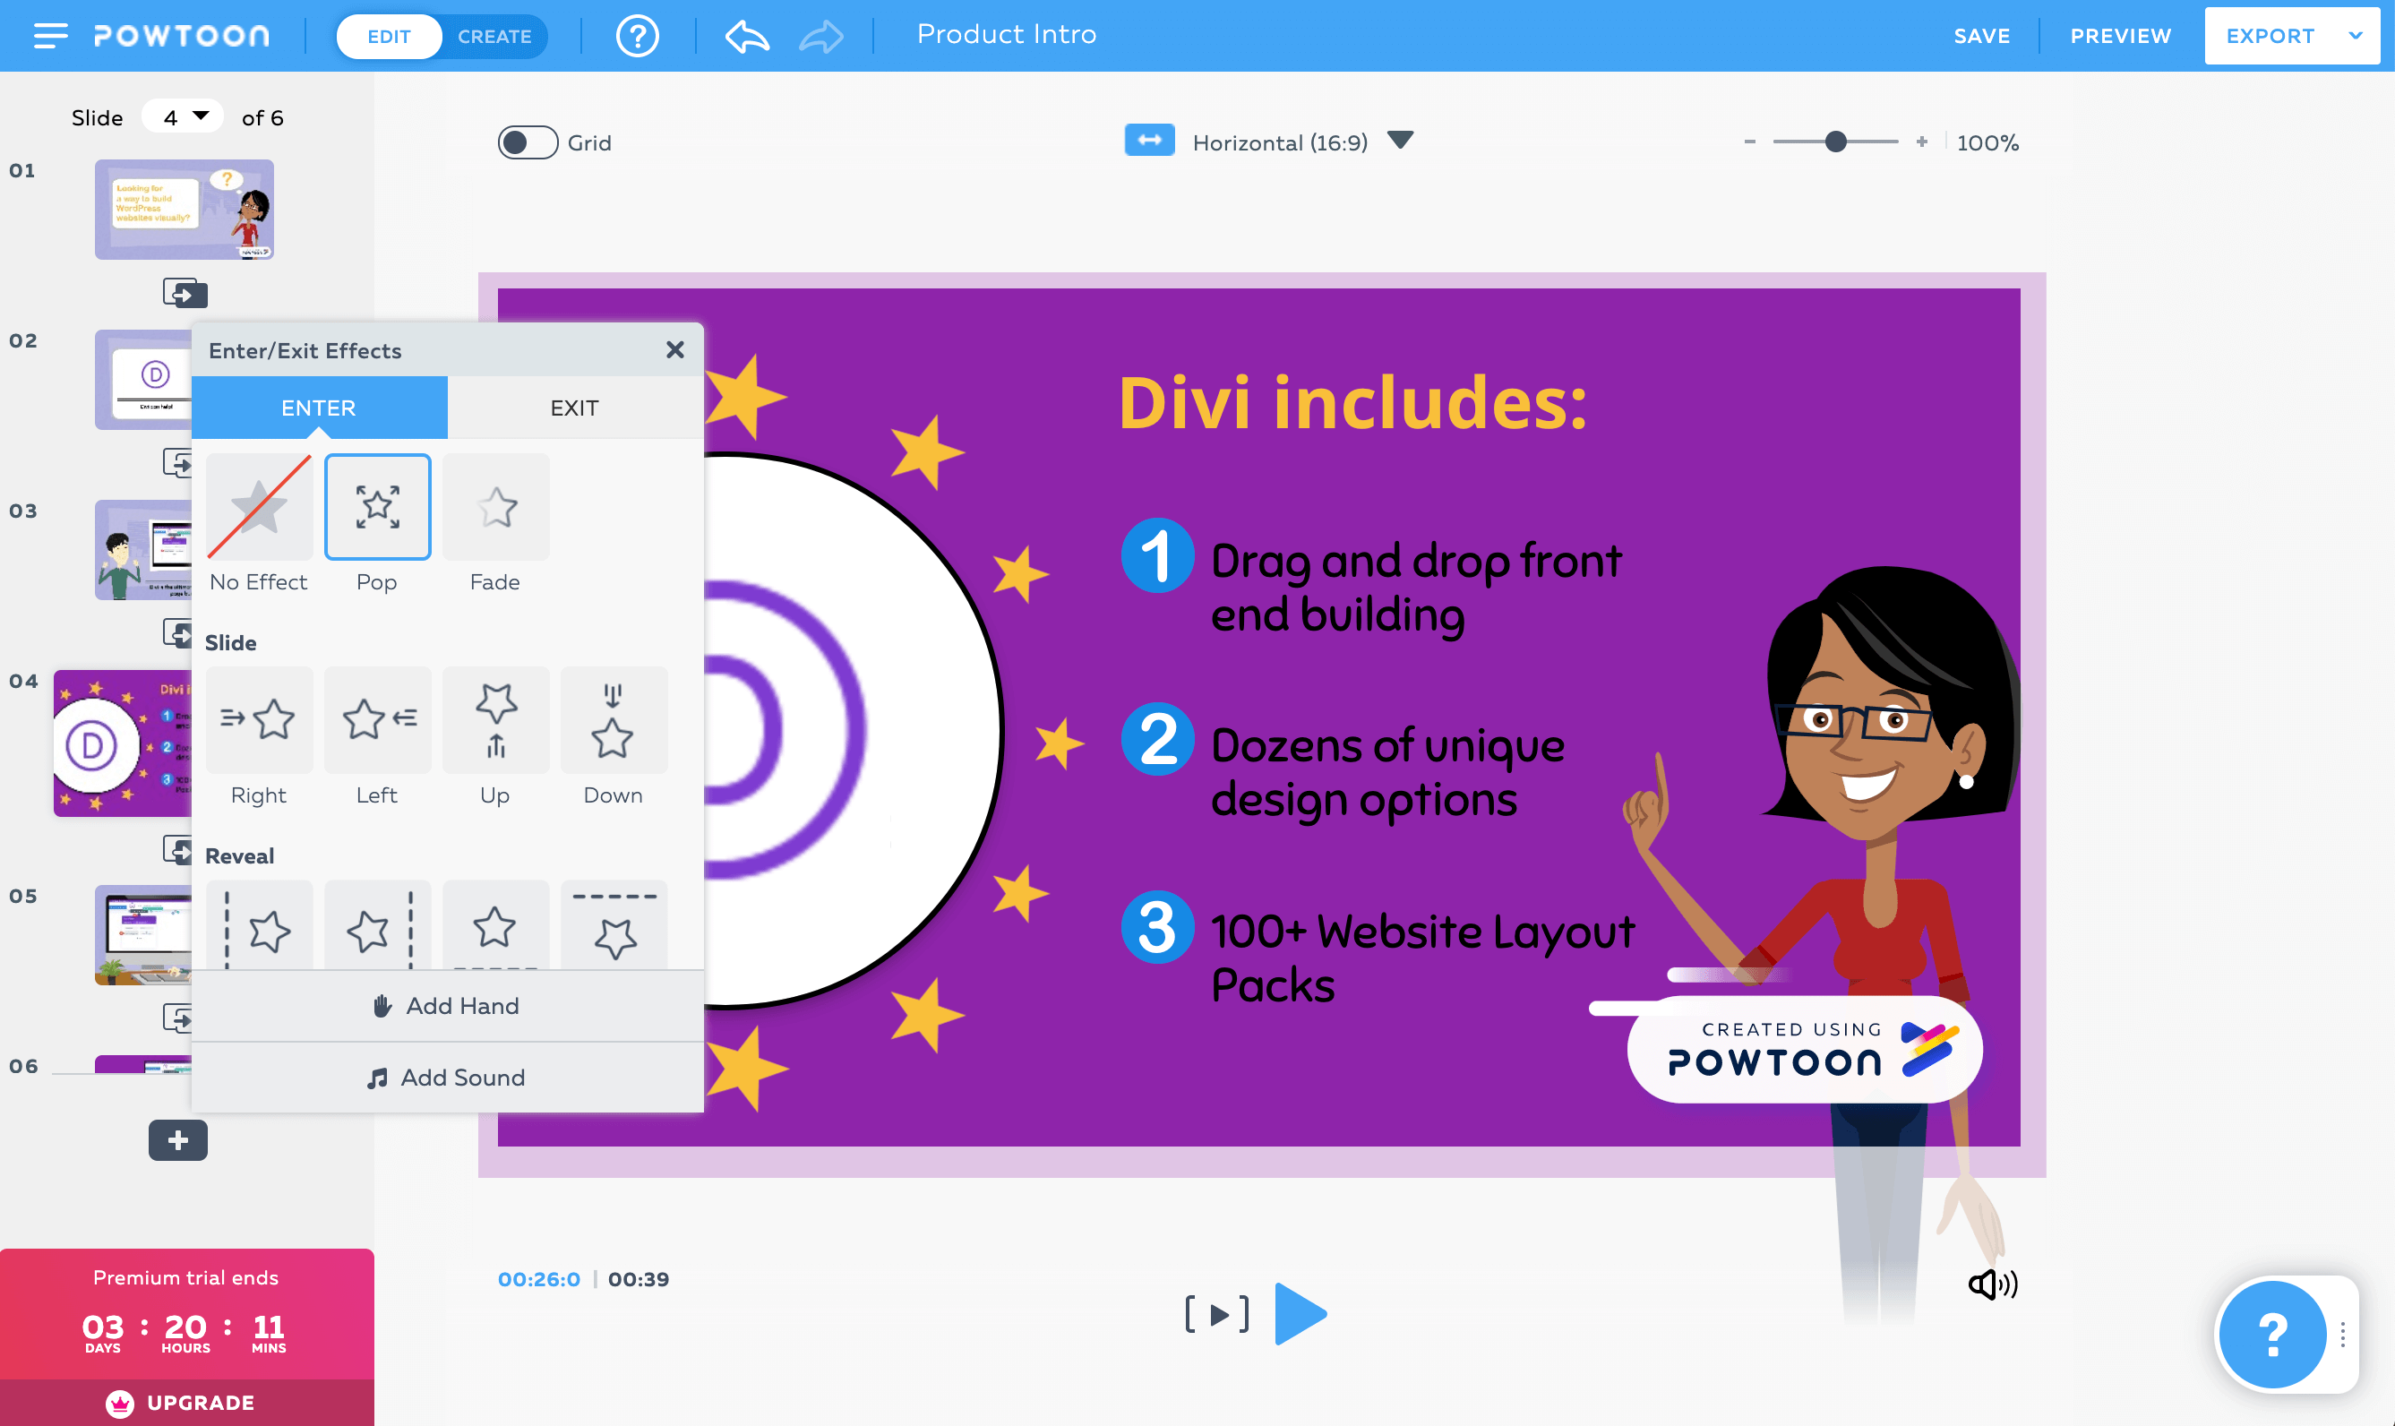Image resolution: width=2395 pixels, height=1426 pixels.
Task: Set enter effect to No Effect
Action: click(260, 507)
